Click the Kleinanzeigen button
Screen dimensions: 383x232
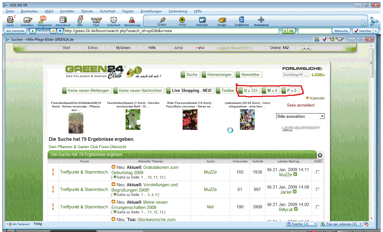219,75
